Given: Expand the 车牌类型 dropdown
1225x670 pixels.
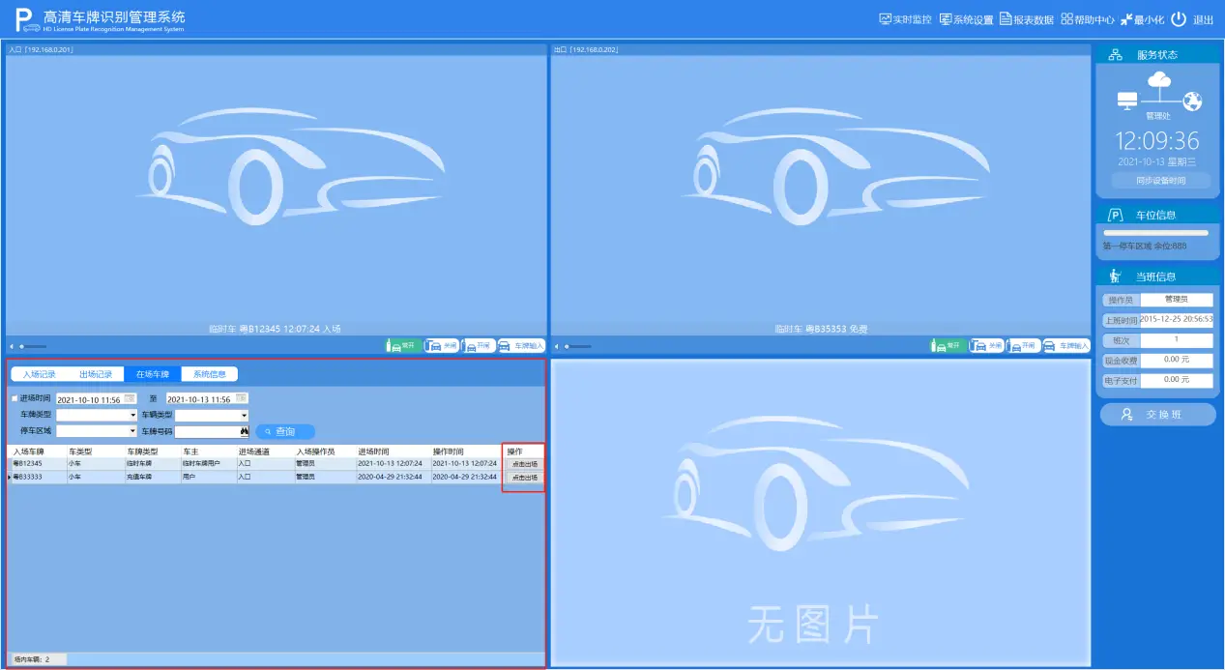Looking at the screenshot, I should tap(132, 416).
